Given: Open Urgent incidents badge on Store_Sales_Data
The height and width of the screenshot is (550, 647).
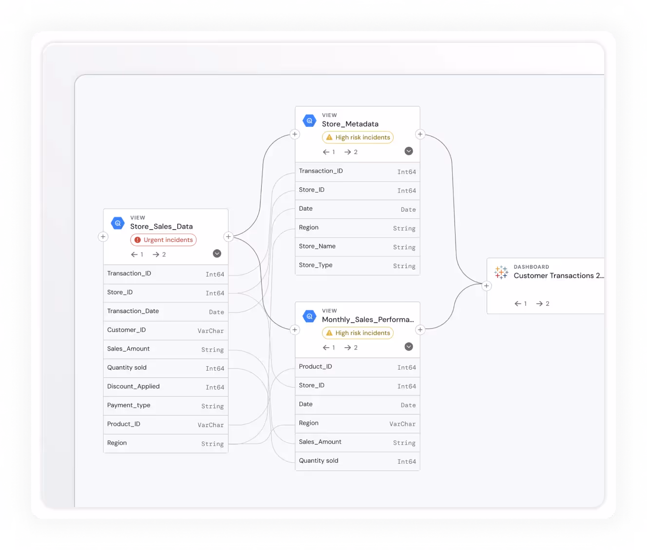Looking at the screenshot, I should click(x=164, y=240).
